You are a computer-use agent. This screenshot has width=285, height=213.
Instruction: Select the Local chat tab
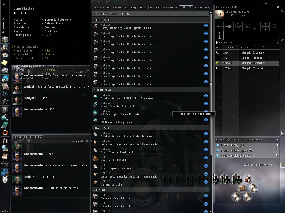click(20, 137)
